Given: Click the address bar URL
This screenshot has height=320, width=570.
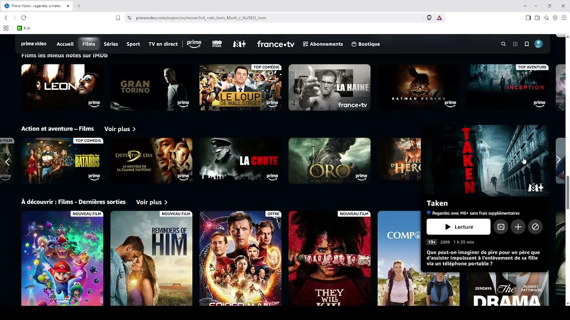Looking at the screenshot, I should point(201,18).
